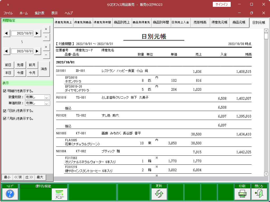Click the 先週 period button
Screen dimensions: 270x202
coord(20,65)
